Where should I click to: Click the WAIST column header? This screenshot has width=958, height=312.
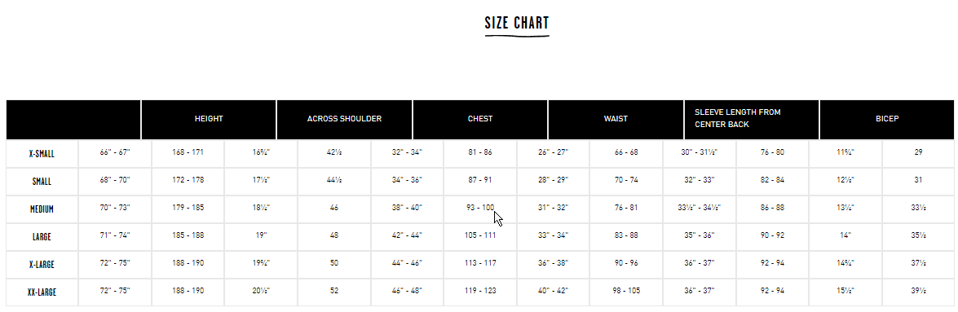coord(616,119)
